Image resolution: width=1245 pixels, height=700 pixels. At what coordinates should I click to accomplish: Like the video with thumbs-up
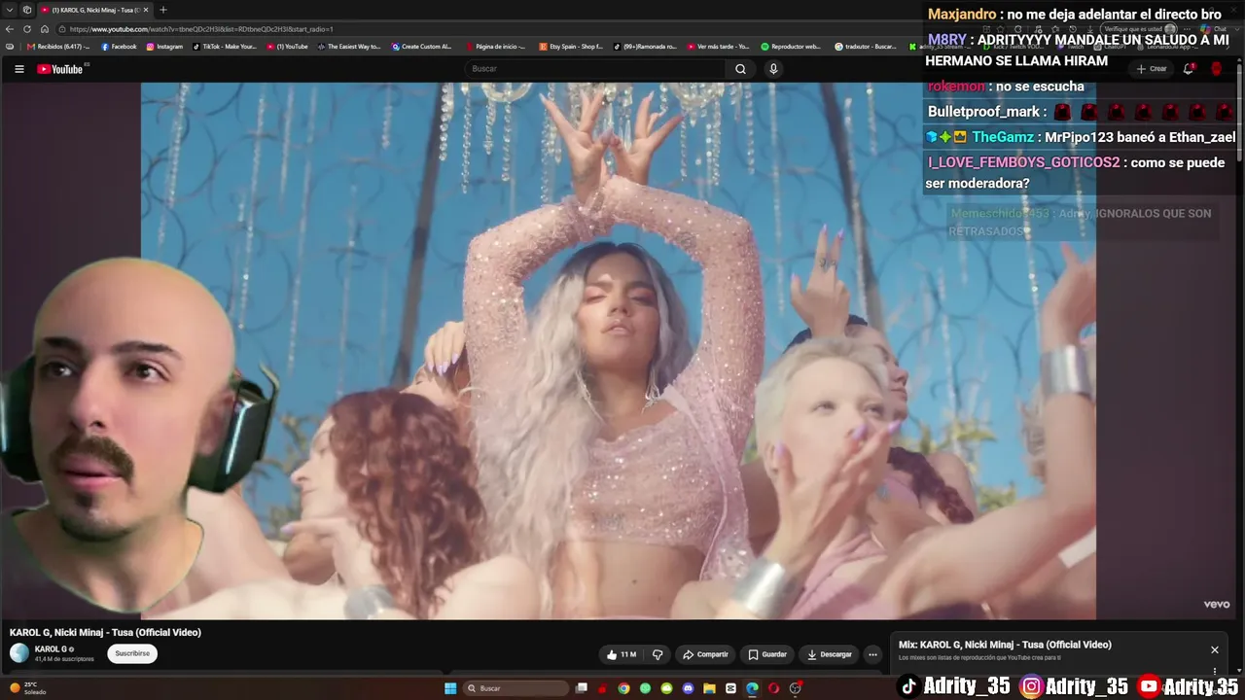pos(621,654)
